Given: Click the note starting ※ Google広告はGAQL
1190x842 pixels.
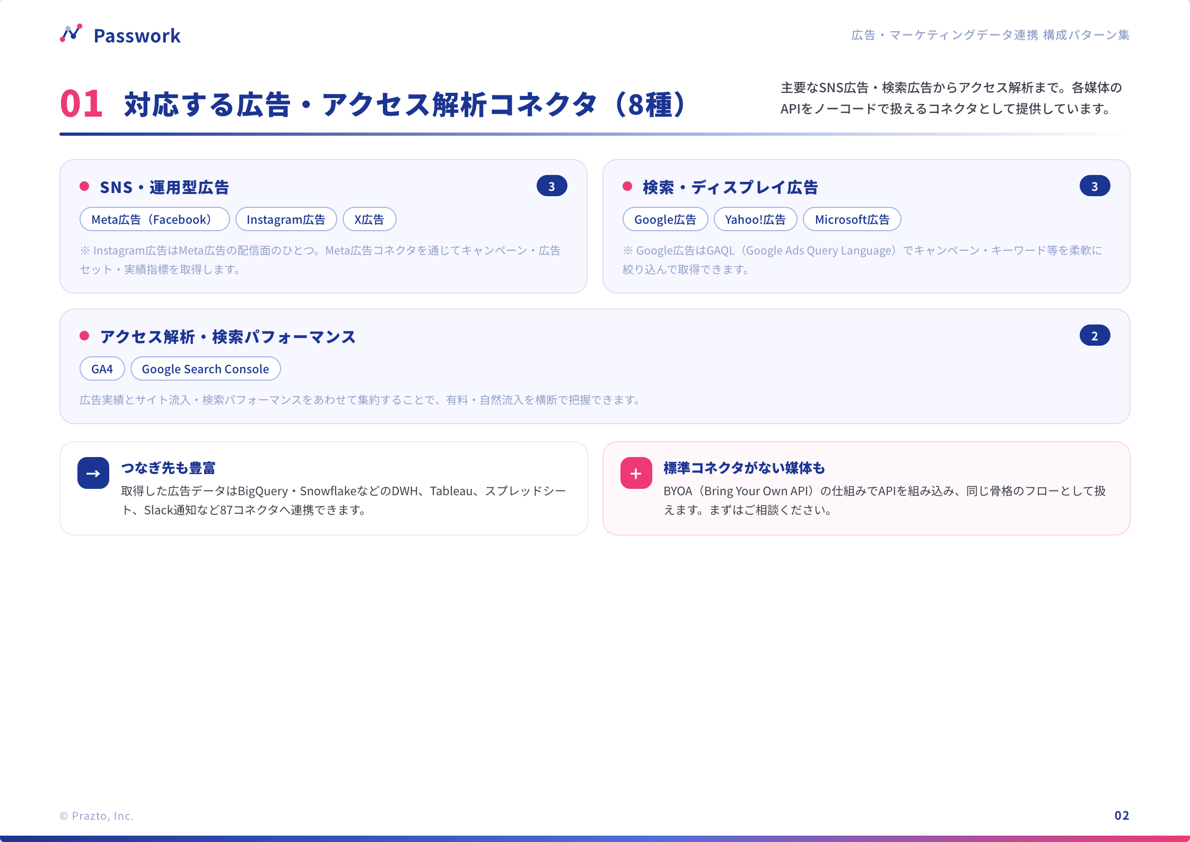Looking at the screenshot, I should (x=862, y=260).
